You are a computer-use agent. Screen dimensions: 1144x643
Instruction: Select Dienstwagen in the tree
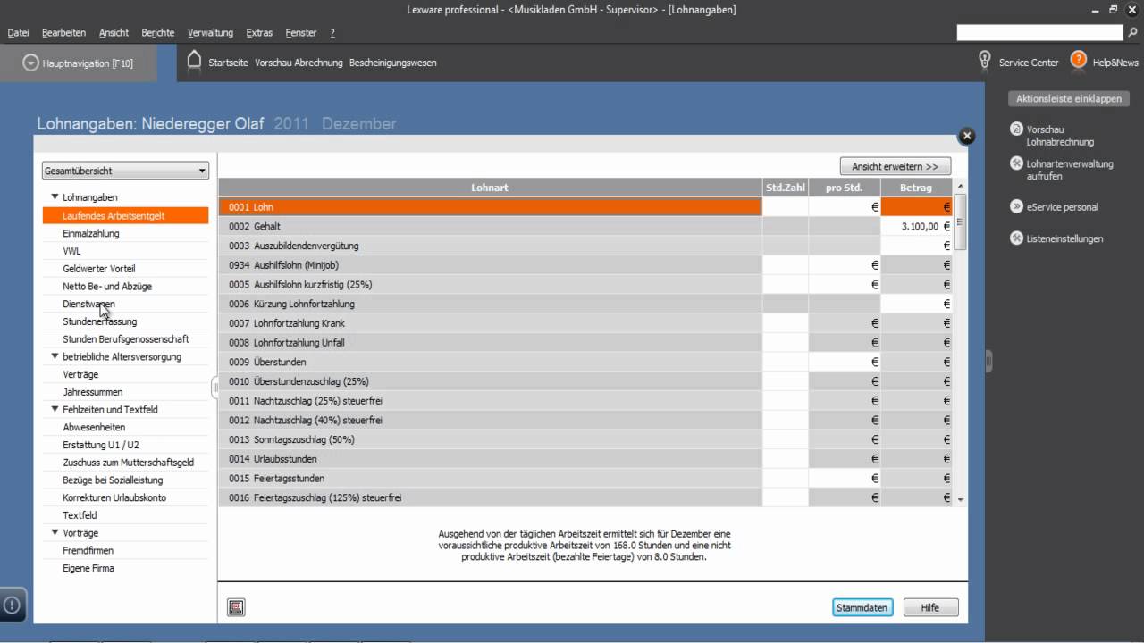(88, 304)
